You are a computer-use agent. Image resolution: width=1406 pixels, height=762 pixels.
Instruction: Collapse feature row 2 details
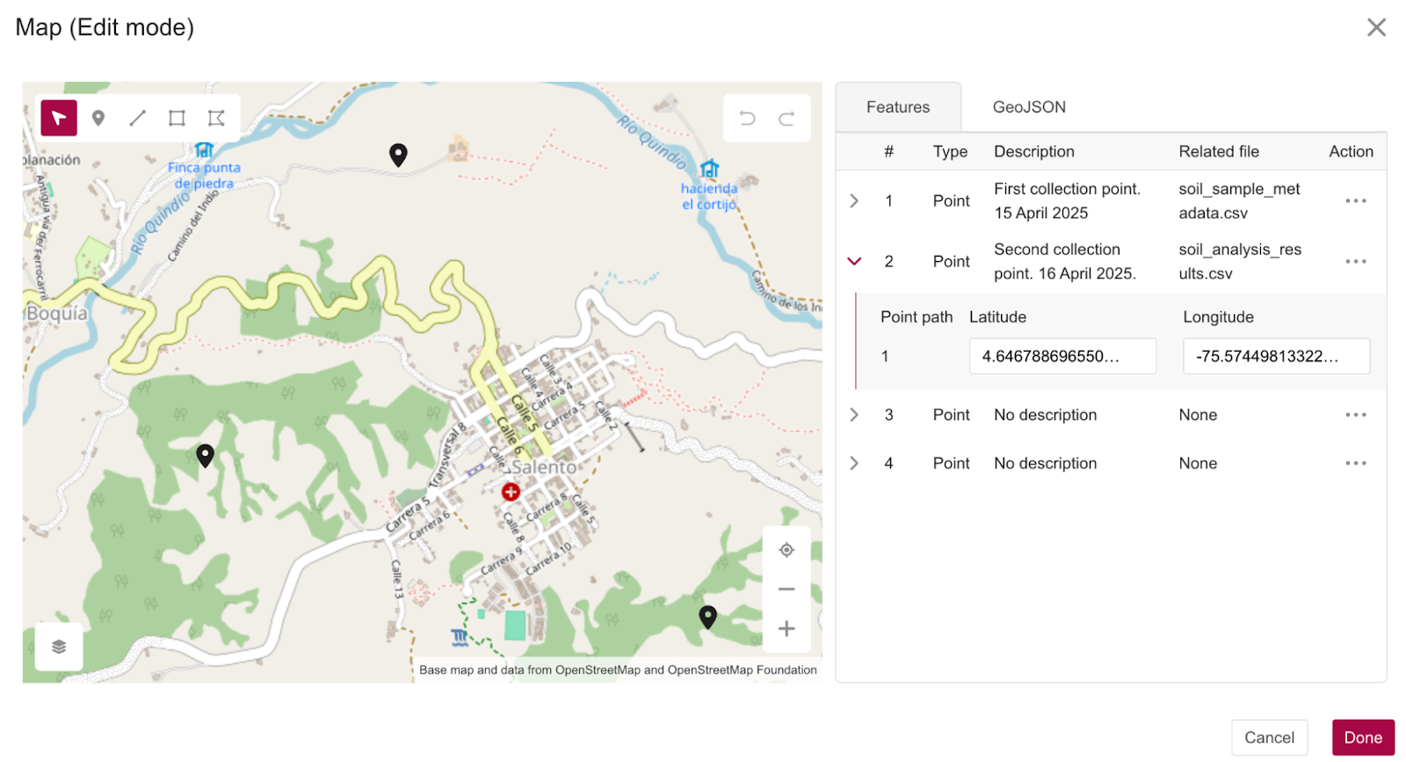tap(854, 261)
